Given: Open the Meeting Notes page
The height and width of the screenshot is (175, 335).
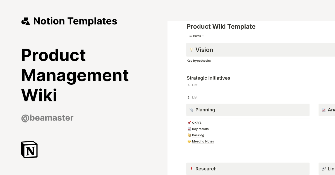Looking at the screenshot, I should (203, 141).
